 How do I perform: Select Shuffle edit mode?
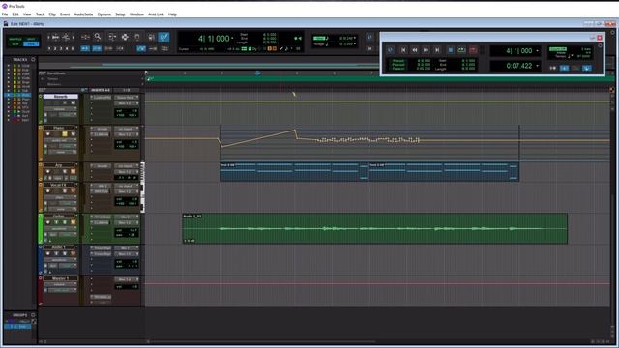point(15,39)
